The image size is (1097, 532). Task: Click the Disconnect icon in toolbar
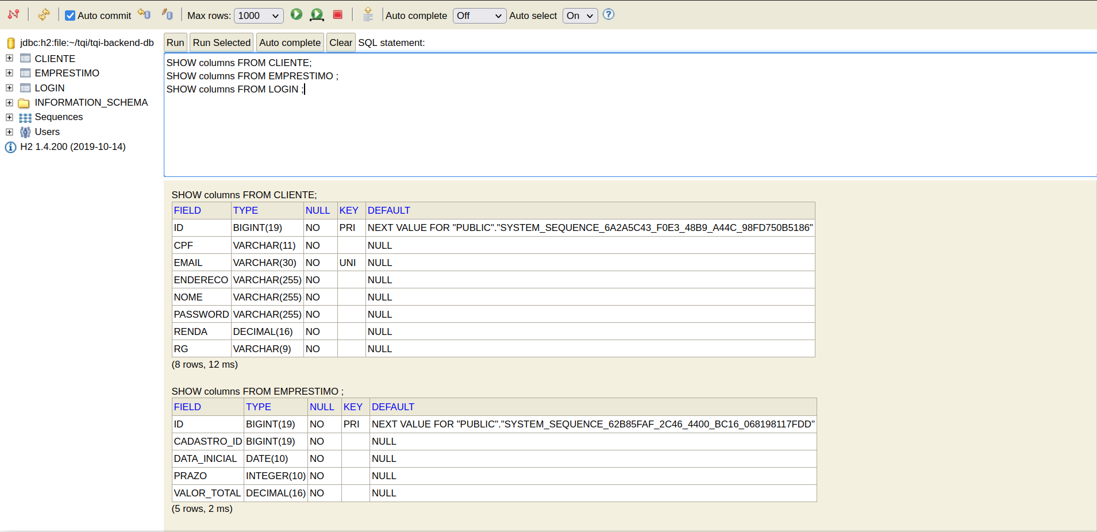point(14,14)
